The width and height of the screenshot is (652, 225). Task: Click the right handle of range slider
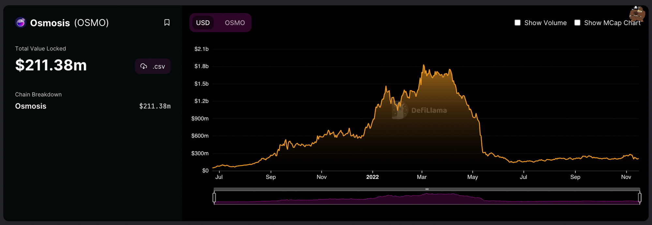pos(640,197)
